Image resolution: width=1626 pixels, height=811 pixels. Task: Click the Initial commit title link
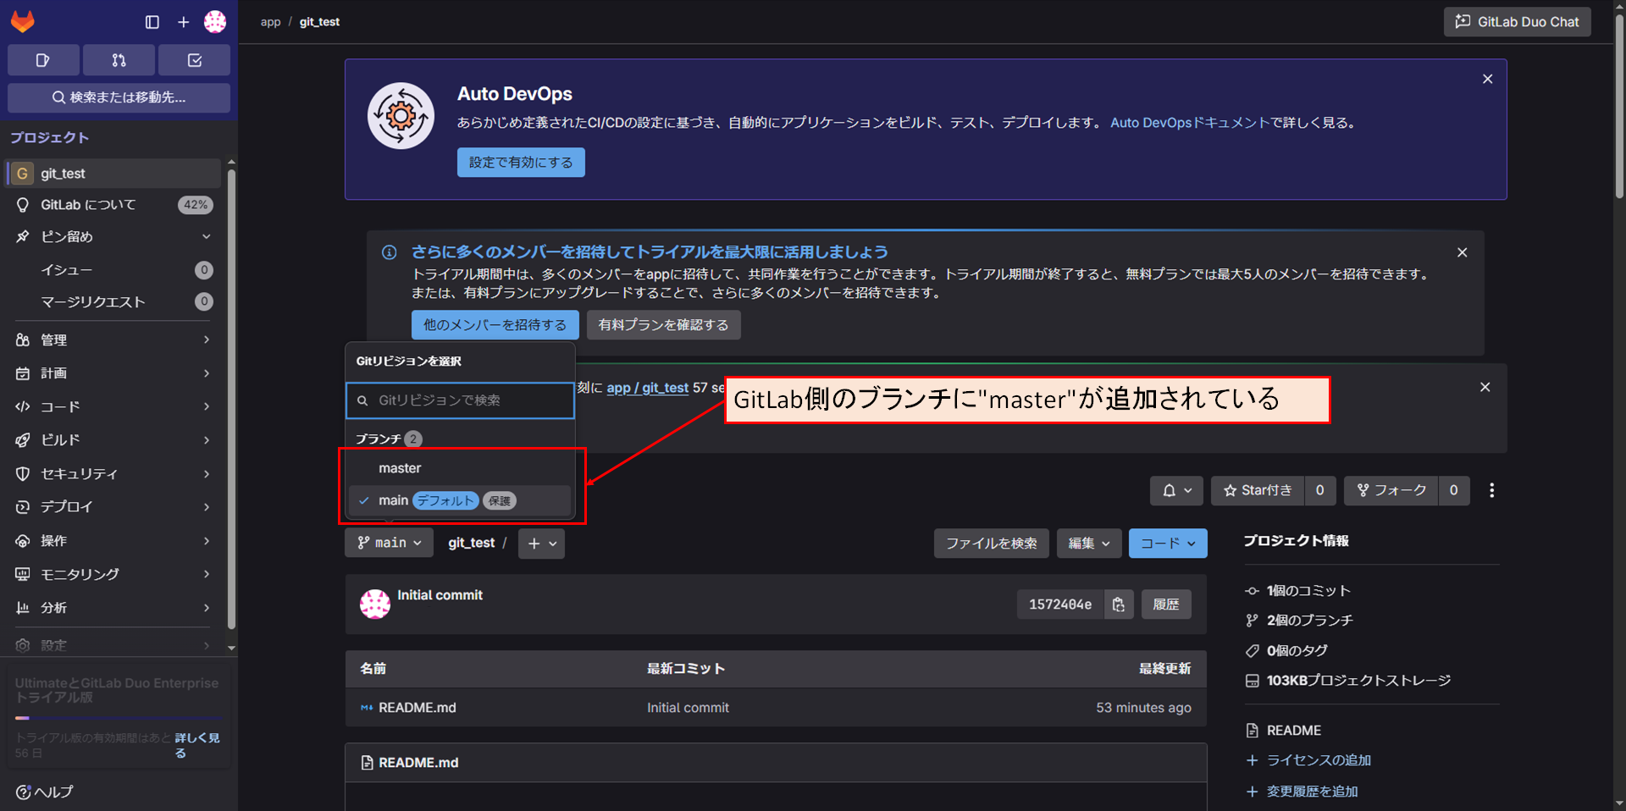coord(440,595)
